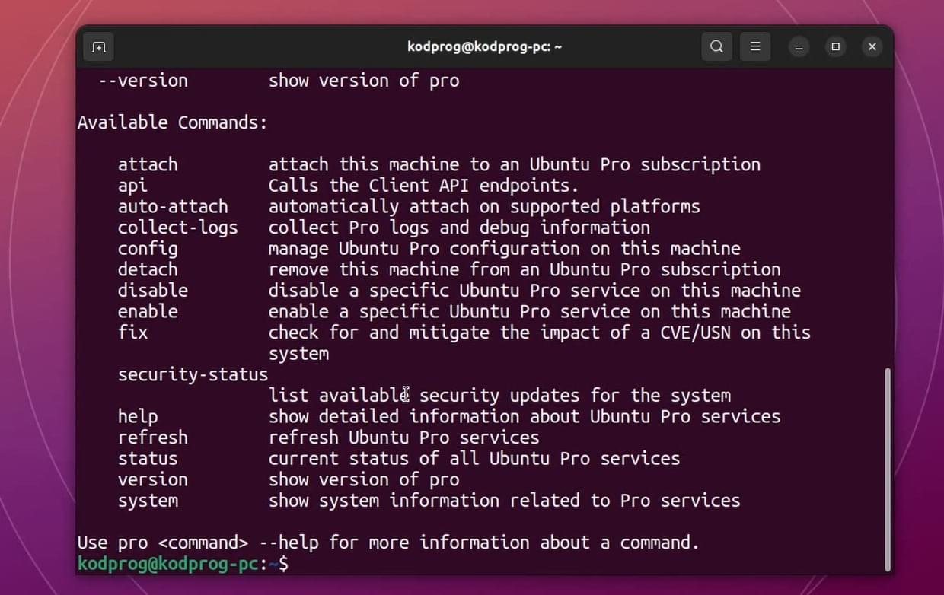Viewport: 944px width, 595px height.
Task: Open a new terminal tab
Action: pyautogui.click(x=99, y=47)
